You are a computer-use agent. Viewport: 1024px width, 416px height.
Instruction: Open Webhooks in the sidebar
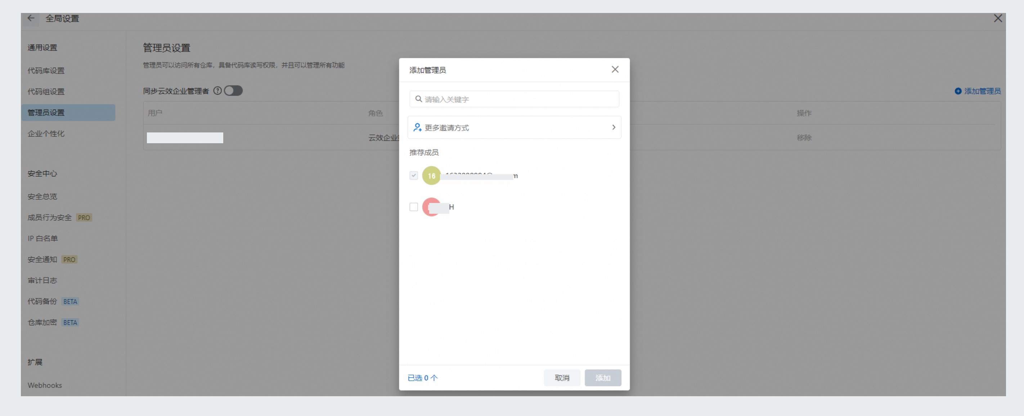click(x=45, y=385)
